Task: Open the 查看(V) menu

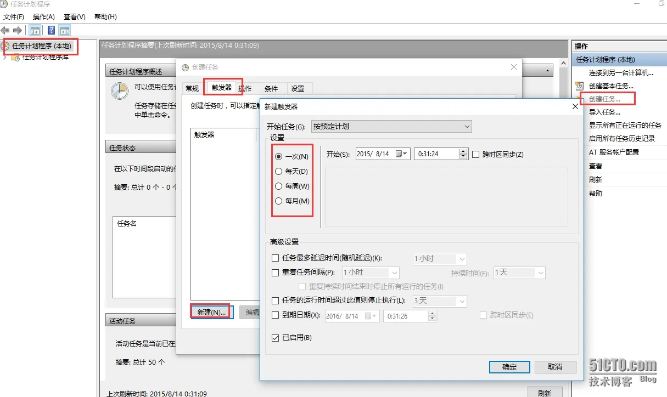Action: pyautogui.click(x=75, y=17)
